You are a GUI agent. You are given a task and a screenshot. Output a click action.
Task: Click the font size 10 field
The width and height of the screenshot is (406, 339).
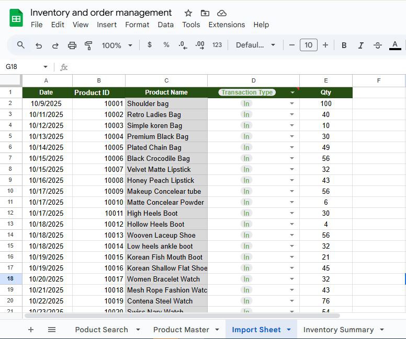coord(308,45)
